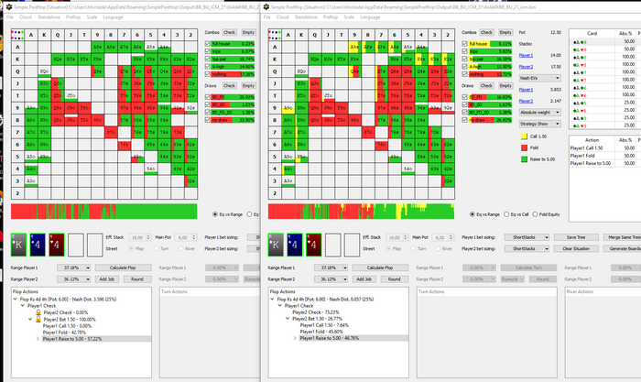Open the Absolute weight dropdown
The image size is (641, 382).
coord(539,112)
